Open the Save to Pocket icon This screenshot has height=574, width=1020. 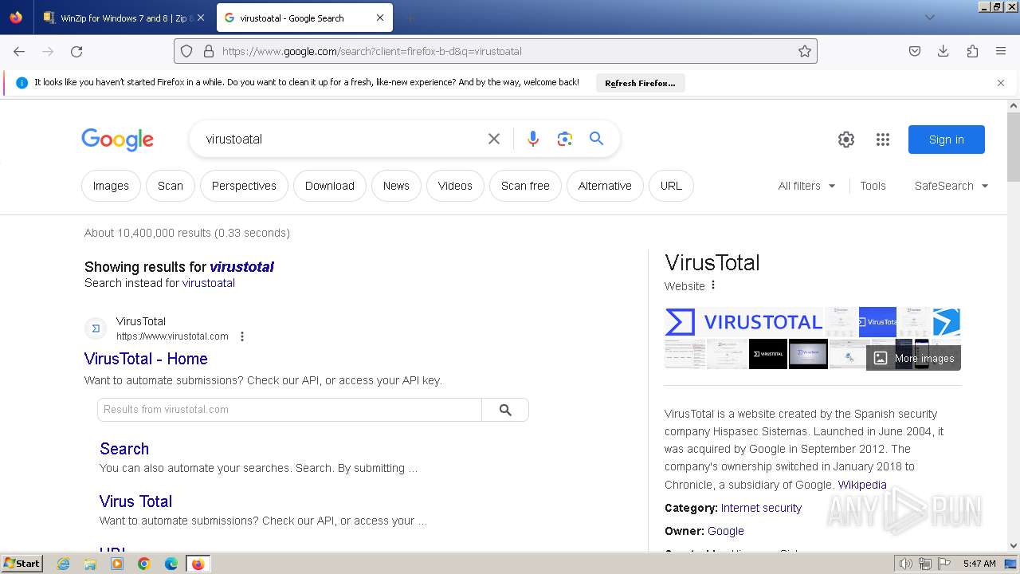point(915,51)
